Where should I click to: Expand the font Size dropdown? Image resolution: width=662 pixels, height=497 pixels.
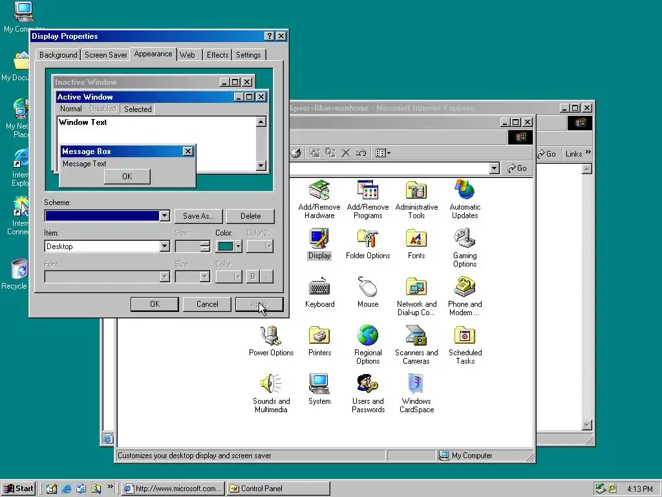205,277
